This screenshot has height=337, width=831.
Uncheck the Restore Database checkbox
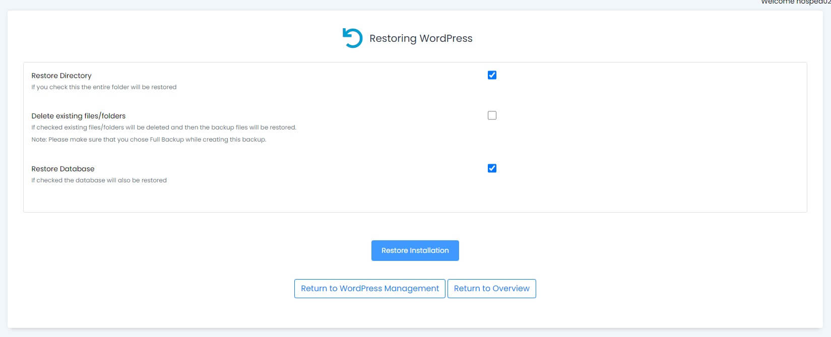click(492, 168)
